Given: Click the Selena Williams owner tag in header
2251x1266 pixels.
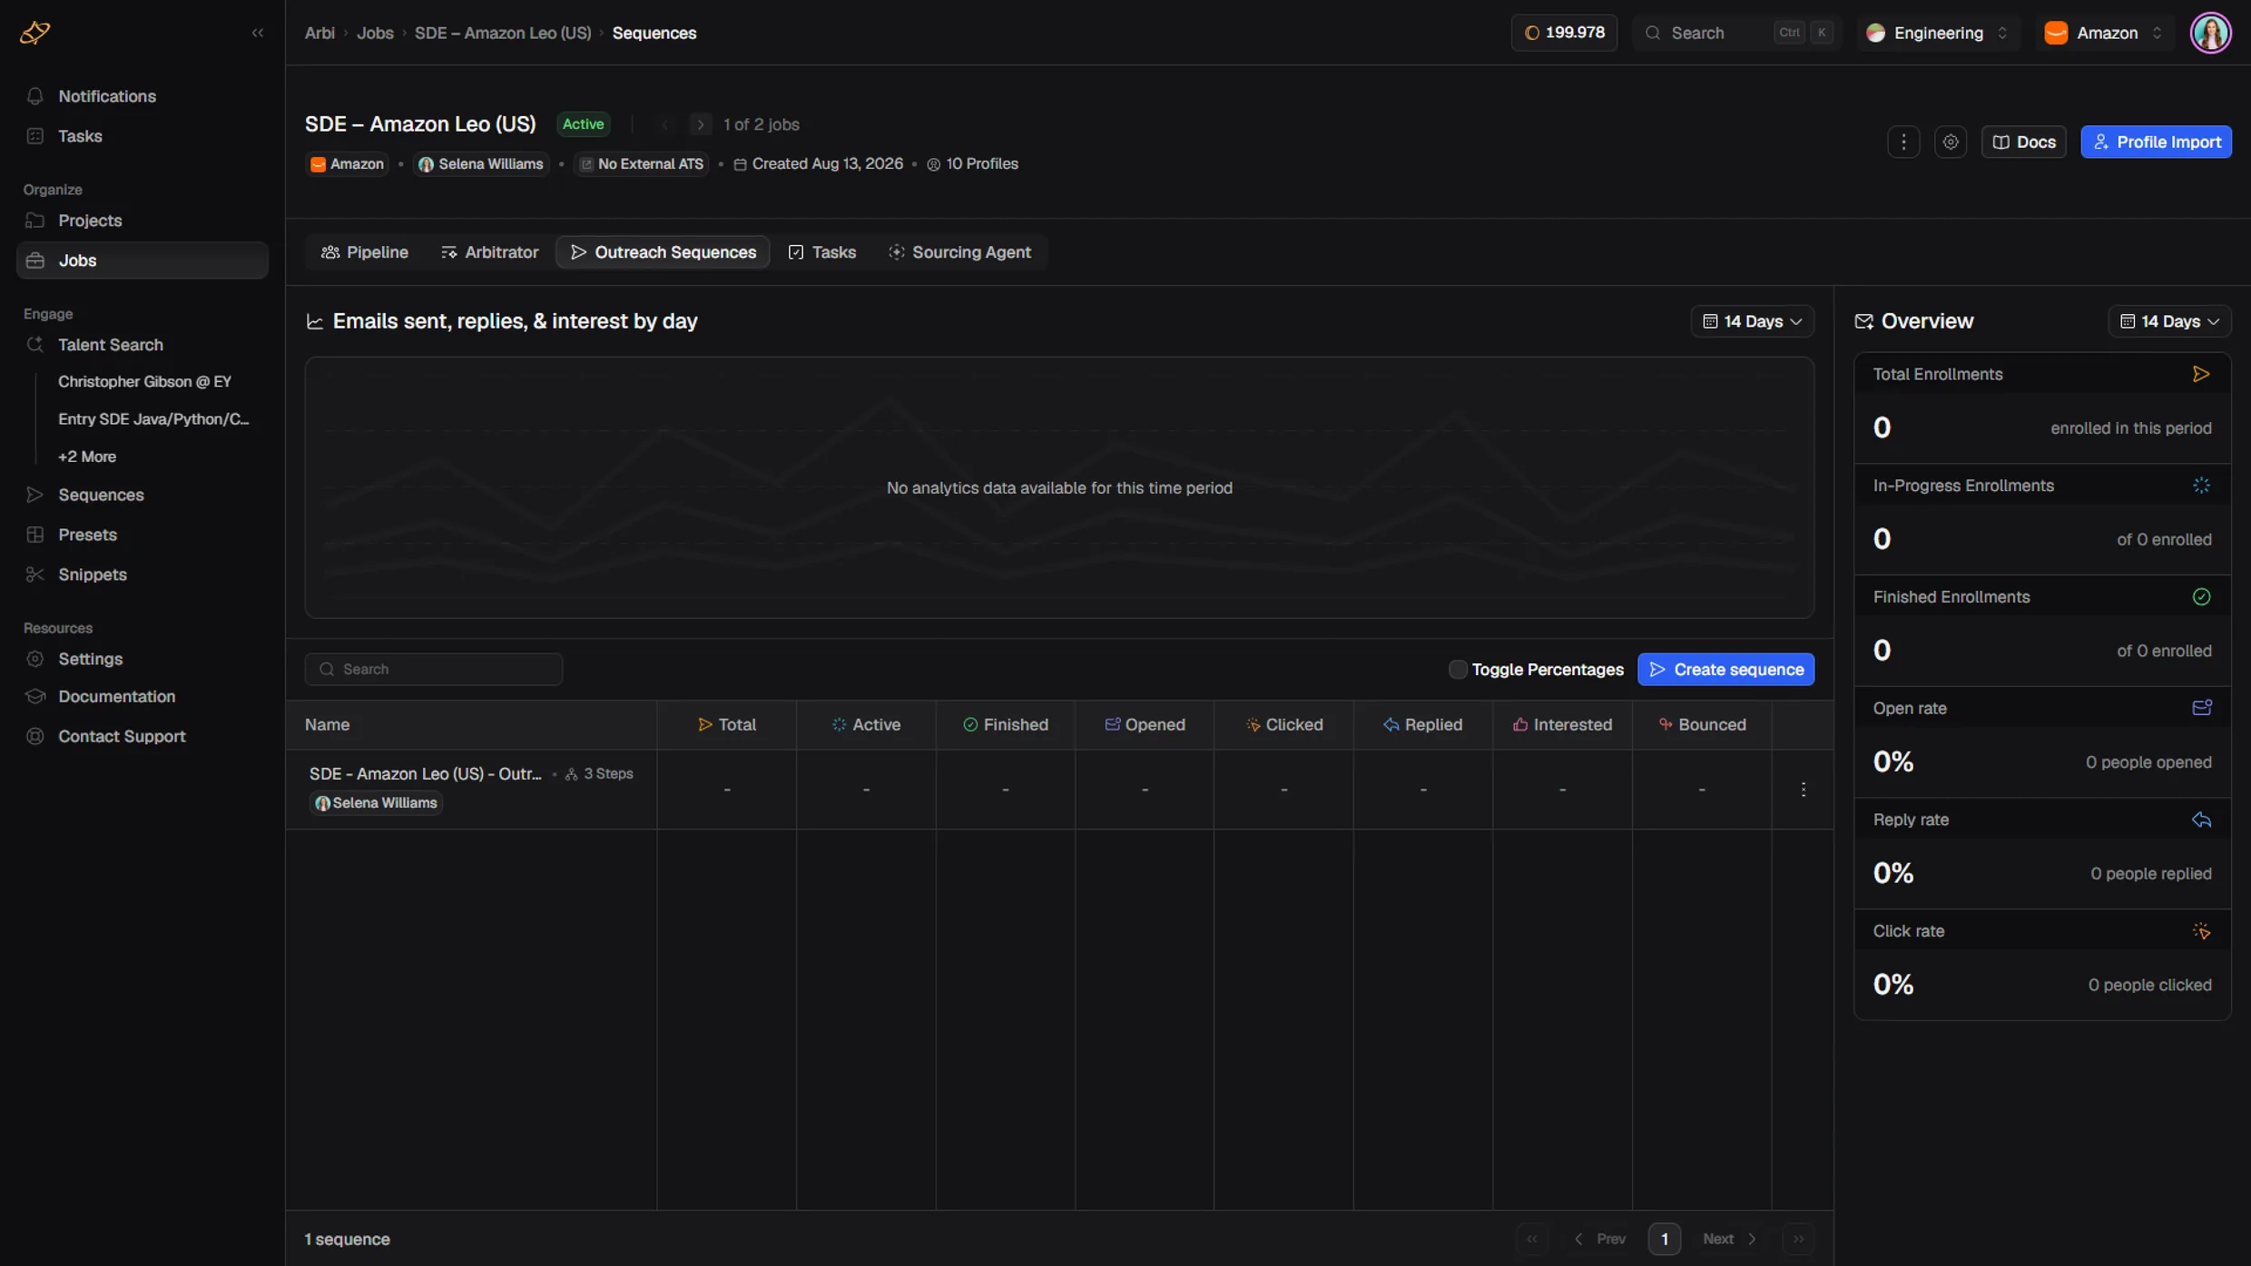Looking at the screenshot, I should 481,164.
